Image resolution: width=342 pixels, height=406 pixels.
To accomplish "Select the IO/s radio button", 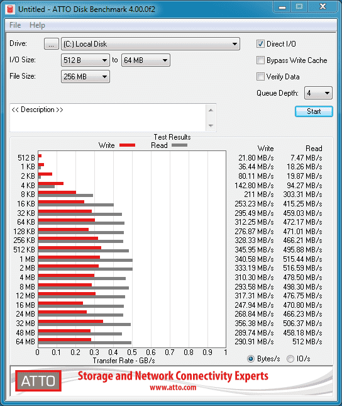I will tap(290, 359).
